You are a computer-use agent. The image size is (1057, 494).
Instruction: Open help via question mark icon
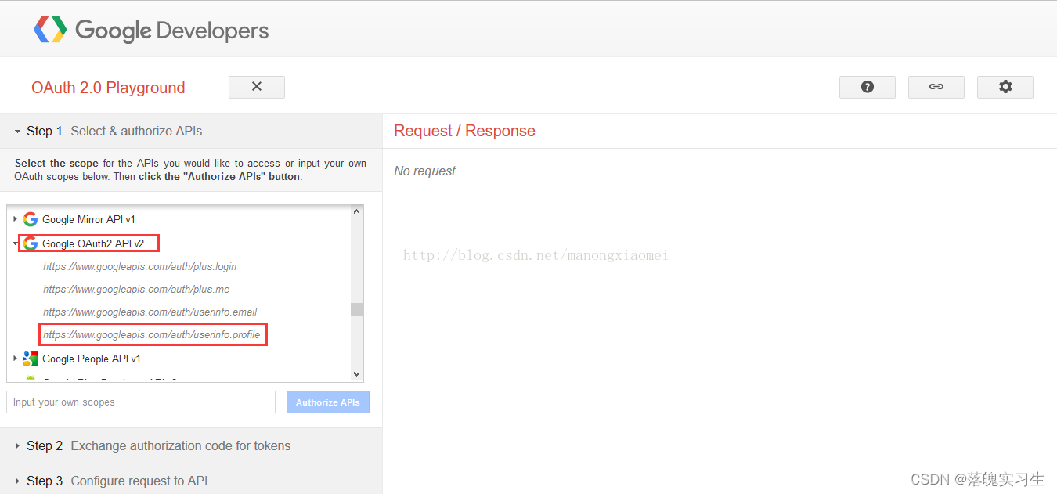[867, 87]
